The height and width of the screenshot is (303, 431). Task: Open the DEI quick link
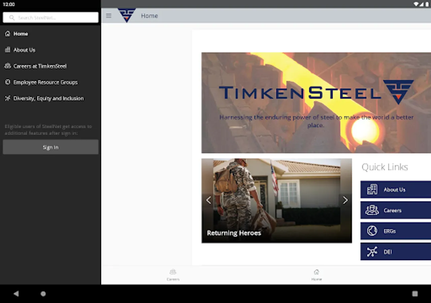(x=396, y=252)
